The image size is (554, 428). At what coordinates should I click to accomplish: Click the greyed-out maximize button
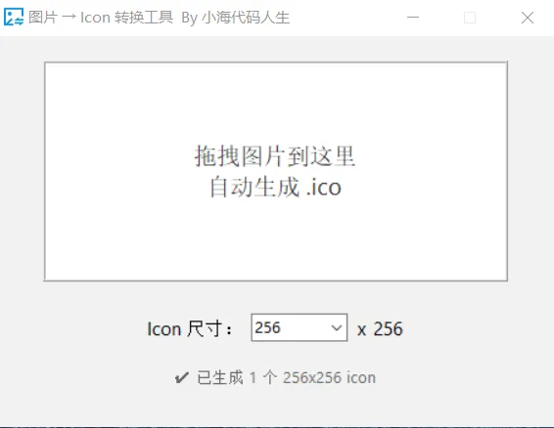[470, 18]
